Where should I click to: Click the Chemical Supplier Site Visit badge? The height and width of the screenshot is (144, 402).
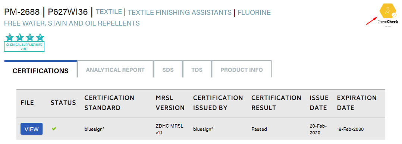coord(24,47)
